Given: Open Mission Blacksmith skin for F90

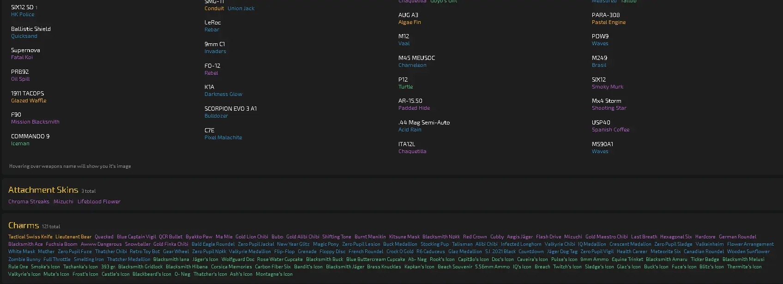Looking at the screenshot, I should pos(35,122).
